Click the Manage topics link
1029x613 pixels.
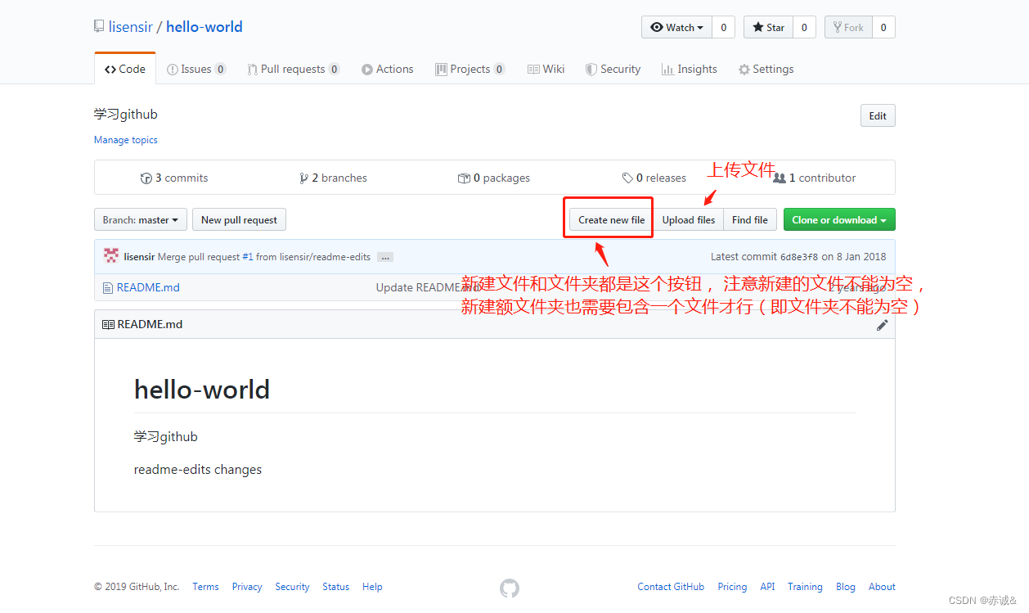pyautogui.click(x=126, y=140)
